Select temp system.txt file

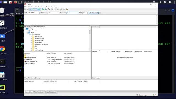pos(31,64)
